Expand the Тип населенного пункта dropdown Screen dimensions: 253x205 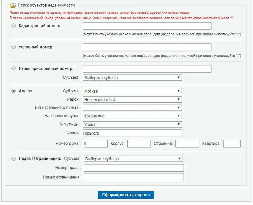click(132, 108)
